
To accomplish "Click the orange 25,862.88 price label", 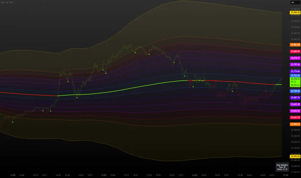I will click(x=295, y=45).
